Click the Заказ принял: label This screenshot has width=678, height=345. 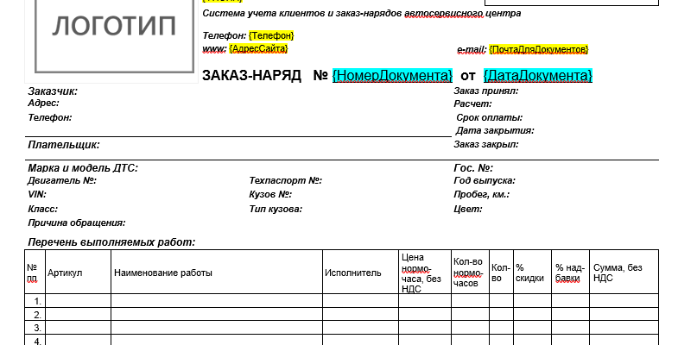[x=486, y=91]
